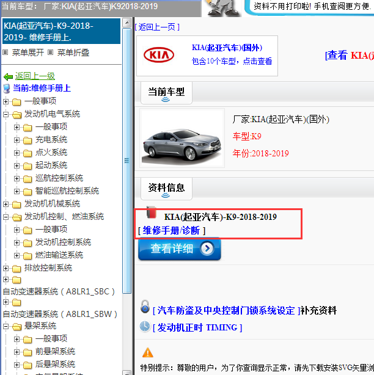Click the KIA-K9-2018-2019 维修手册上 header

pyautogui.click(x=61, y=31)
